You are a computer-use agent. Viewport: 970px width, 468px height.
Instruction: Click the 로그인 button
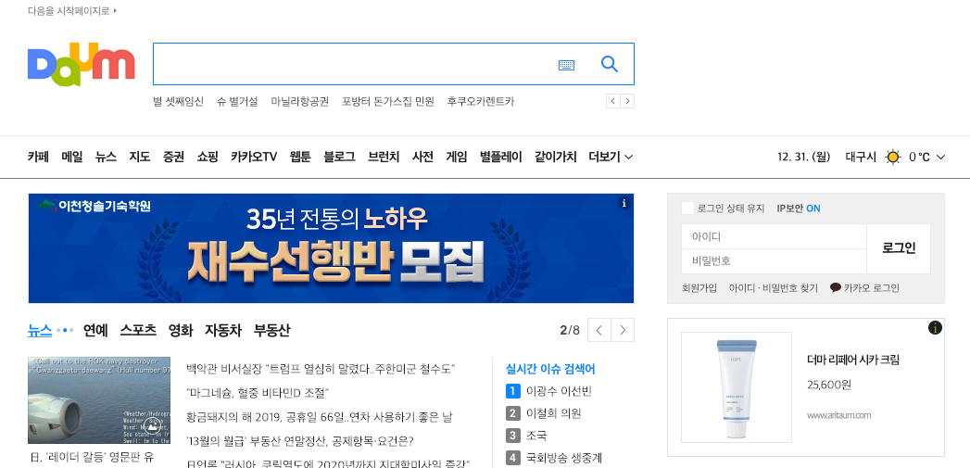(899, 248)
